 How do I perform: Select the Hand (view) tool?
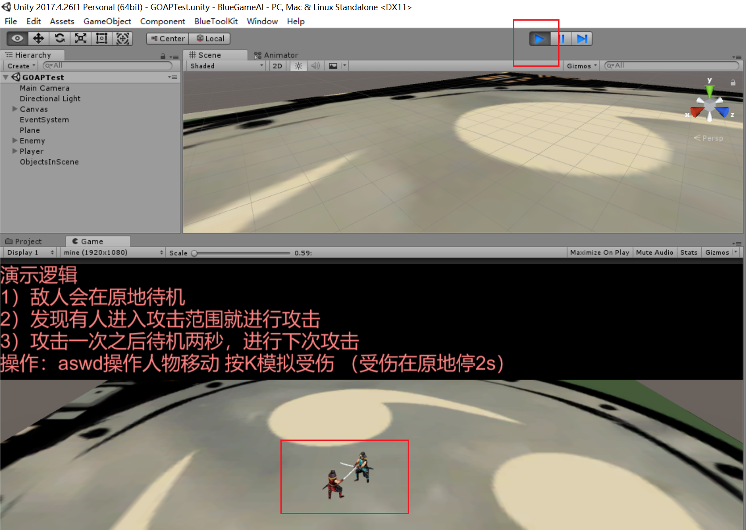tap(18, 39)
